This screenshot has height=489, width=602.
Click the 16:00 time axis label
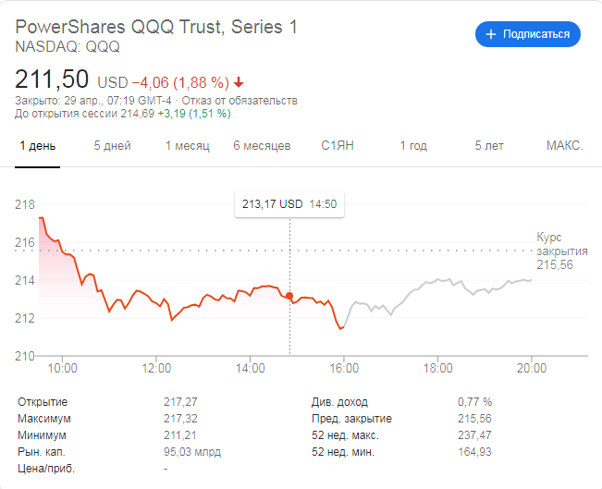pos(343,368)
